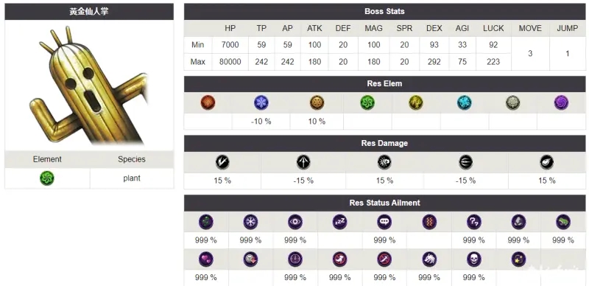Click the speech bubble silence status icon

tap(384, 222)
